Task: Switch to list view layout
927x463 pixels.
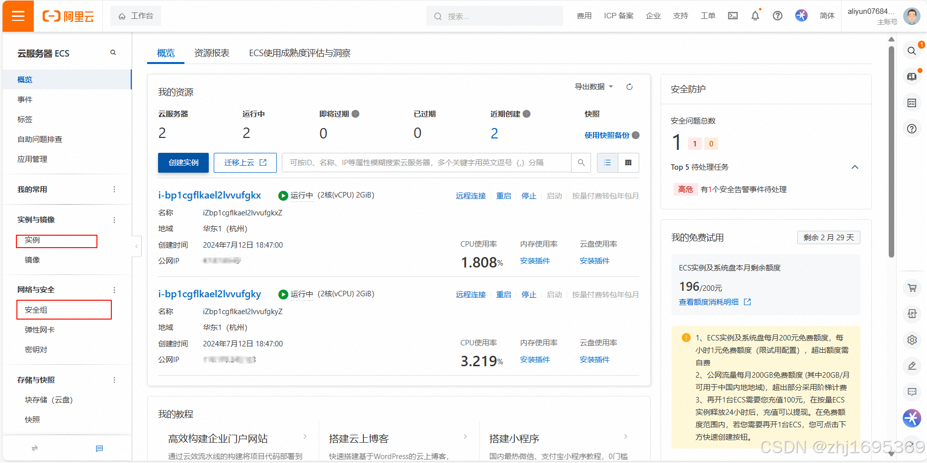Action: click(x=607, y=163)
